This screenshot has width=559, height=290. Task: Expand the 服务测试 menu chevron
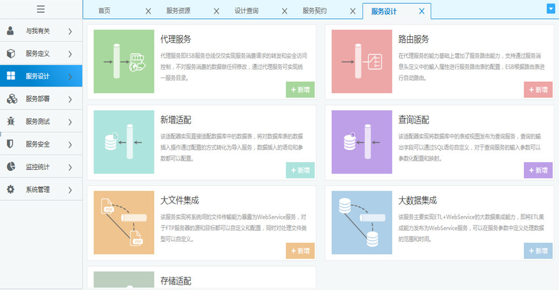coord(70,122)
